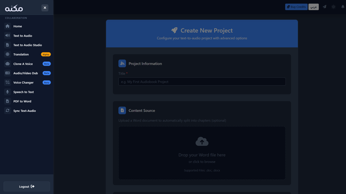
Task: Click the paper plane icon in header
Action: (x=325, y=7)
